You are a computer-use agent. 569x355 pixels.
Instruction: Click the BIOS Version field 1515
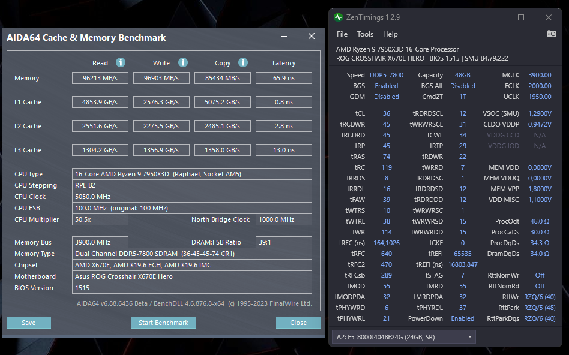[192, 288]
